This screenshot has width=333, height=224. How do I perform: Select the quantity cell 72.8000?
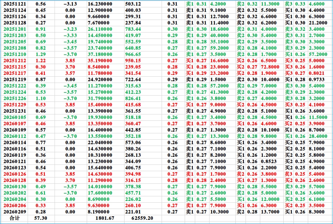tap(270, 67)
